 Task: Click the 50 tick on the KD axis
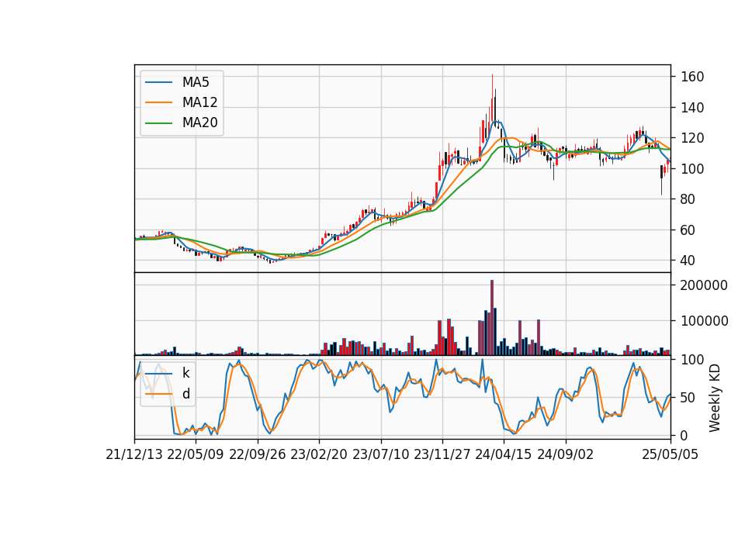688,397
